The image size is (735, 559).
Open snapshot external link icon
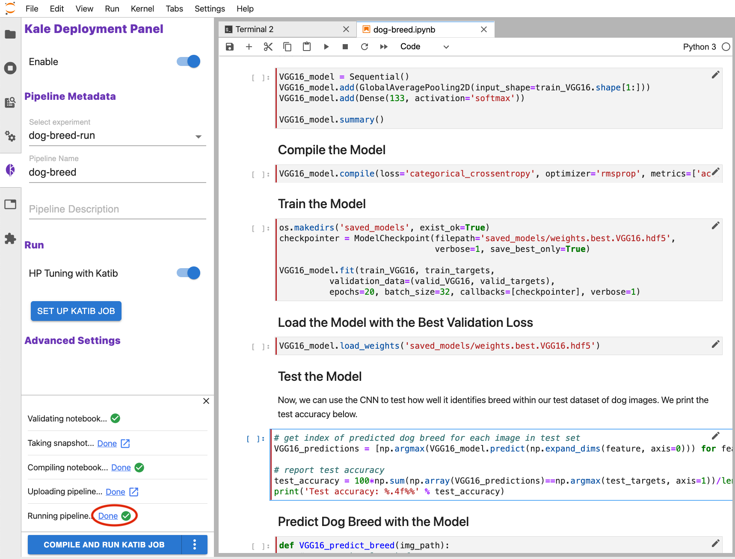[x=125, y=443]
